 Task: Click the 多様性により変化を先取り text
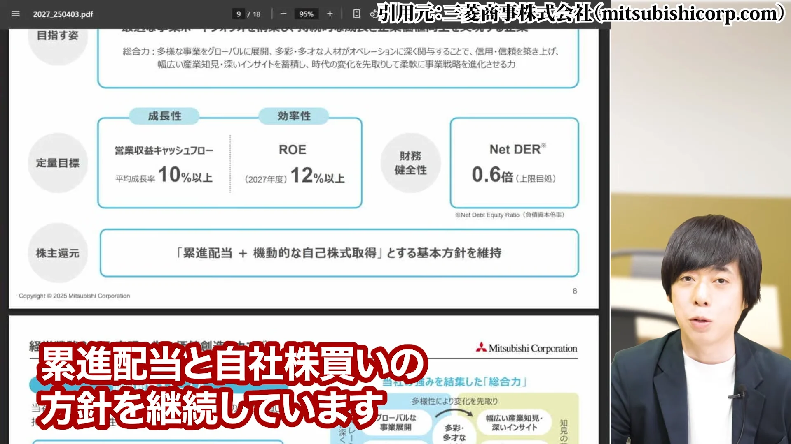(454, 401)
